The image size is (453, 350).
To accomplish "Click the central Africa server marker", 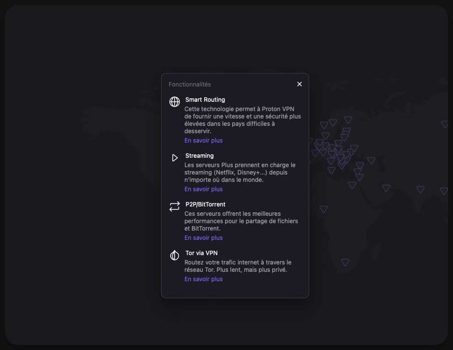I will click(x=324, y=209).
